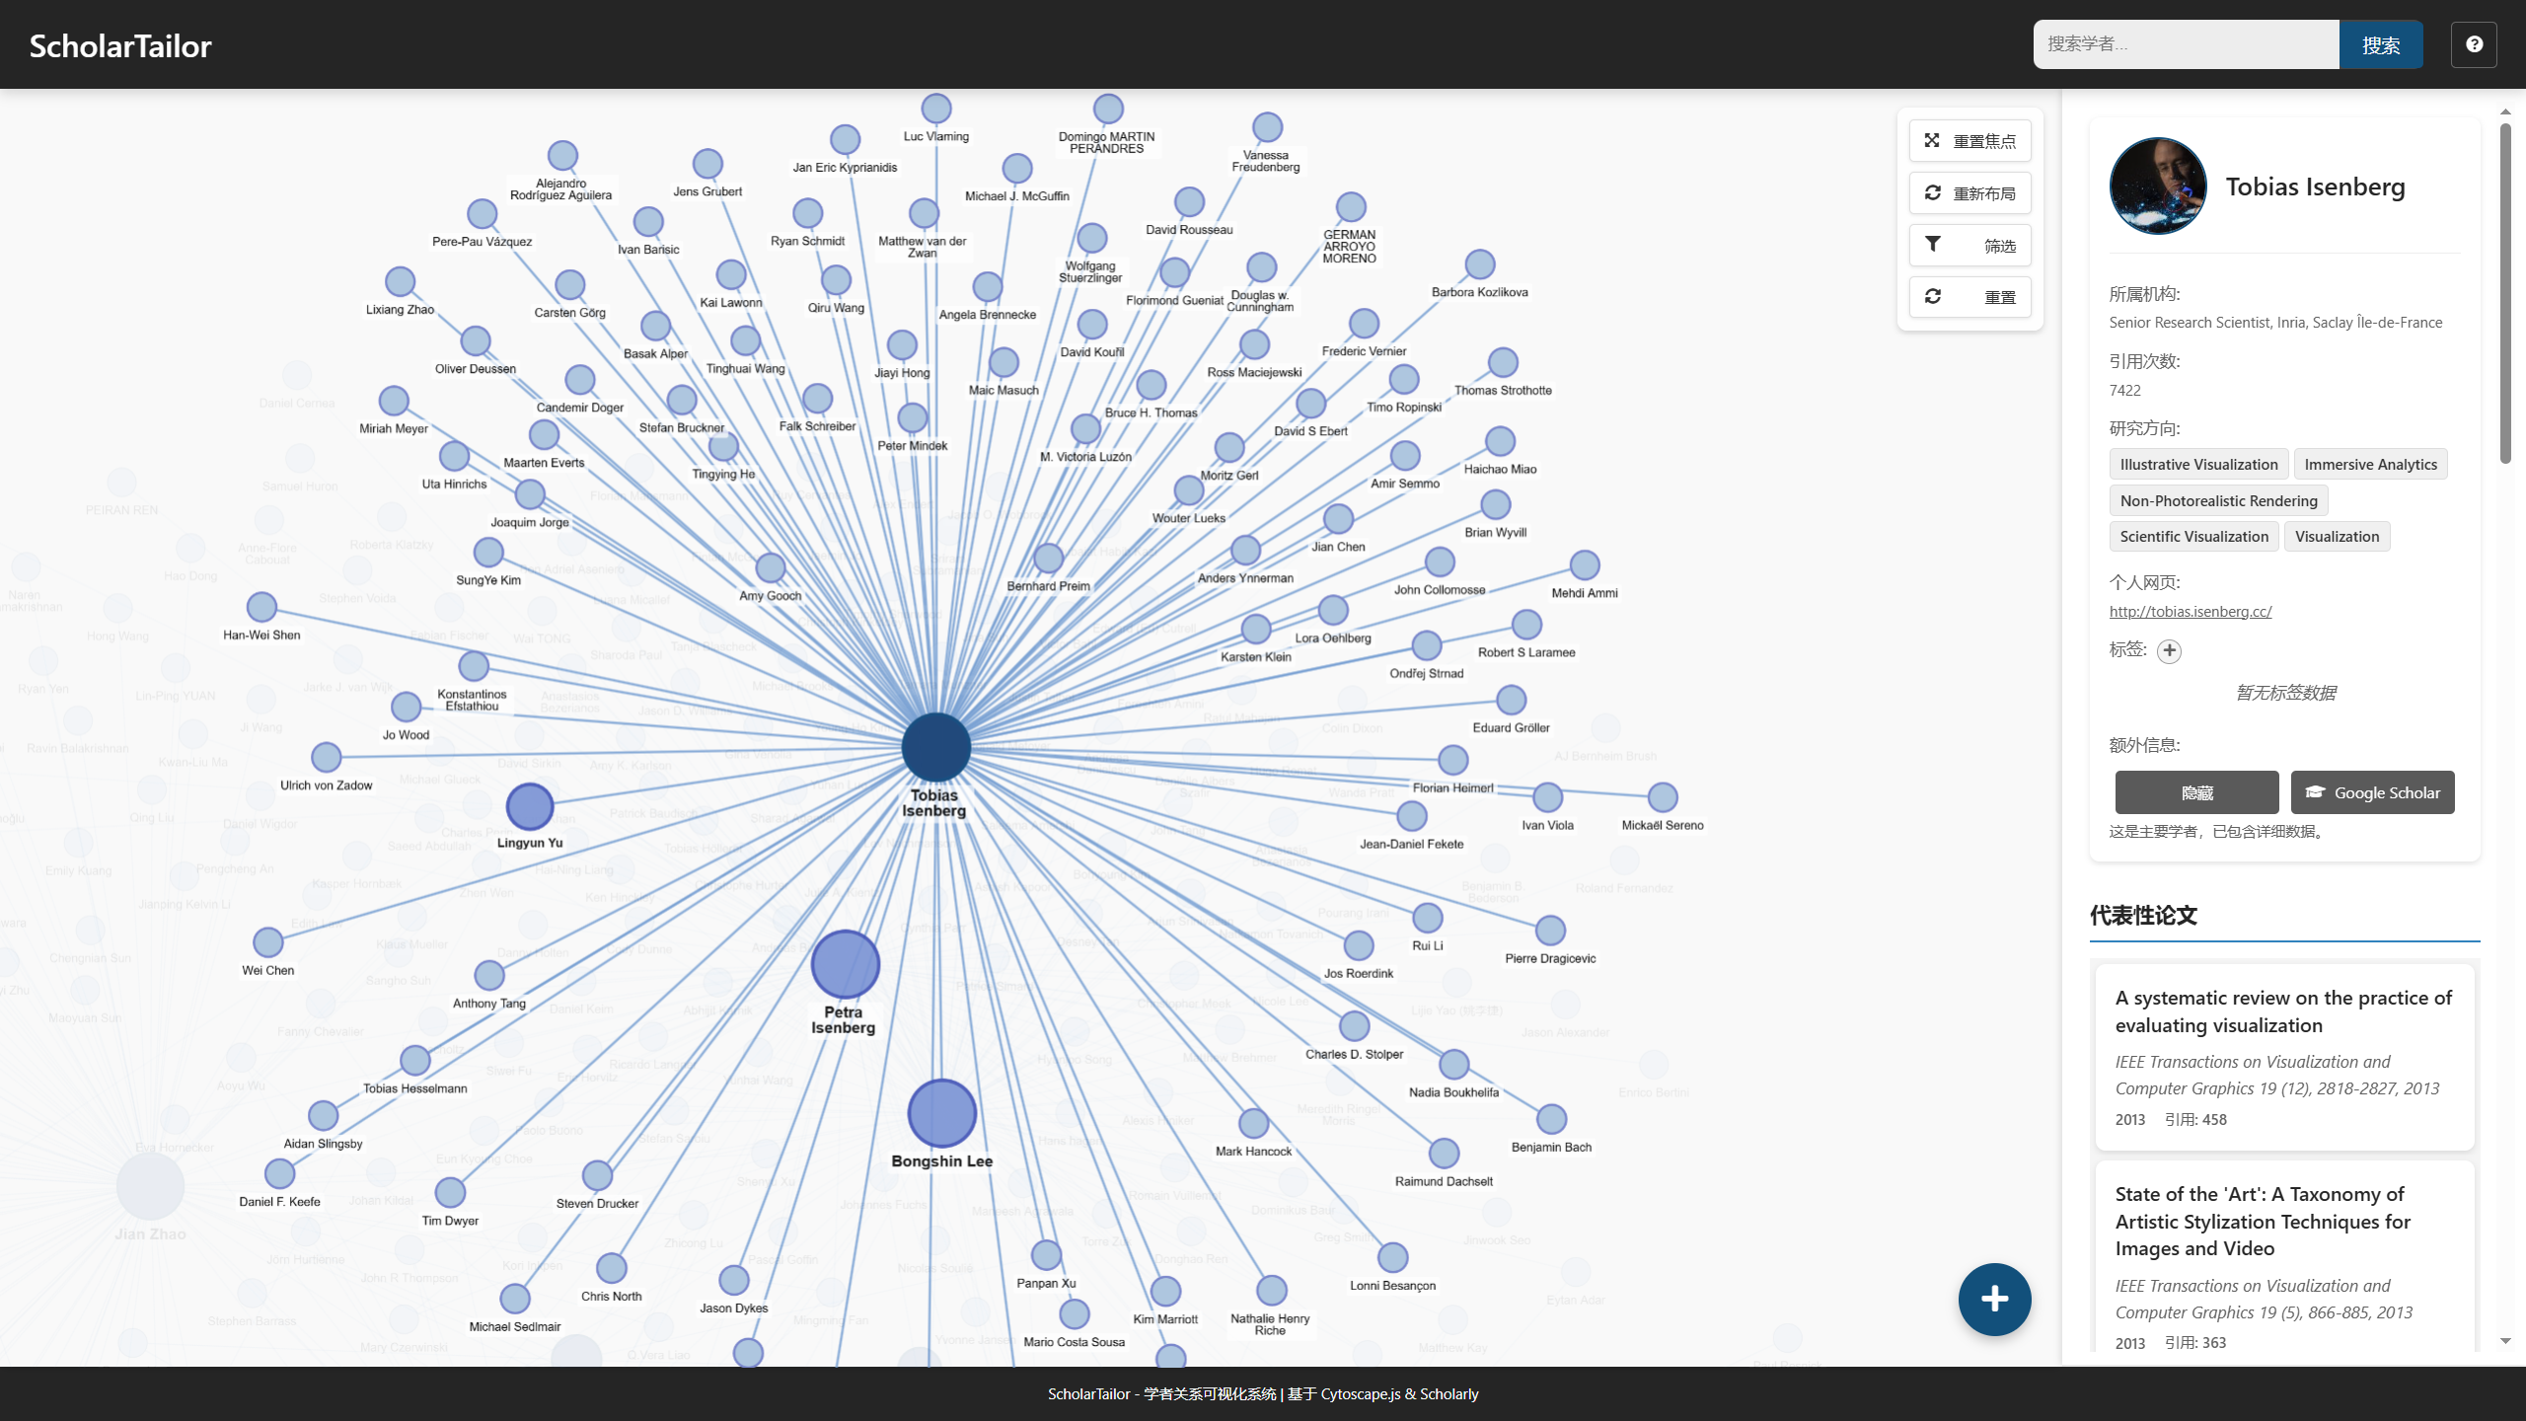2526x1421 pixels.
Task: Click Tobias Isenberg profile avatar
Action: pyautogui.click(x=2158, y=186)
